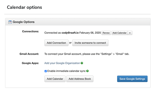The width and height of the screenshot is (157, 98).
Task: Open the Add your Google Organization link
Action: (62, 63)
